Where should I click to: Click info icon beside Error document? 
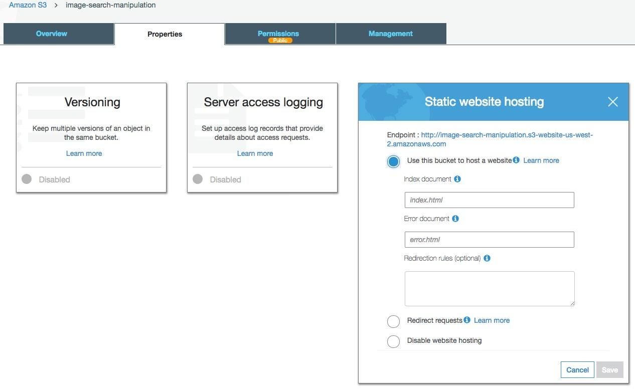click(455, 219)
